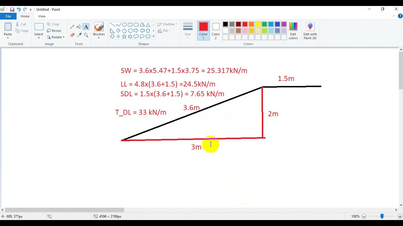
Task: Switch to the Home tab
Action: point(25,16)
